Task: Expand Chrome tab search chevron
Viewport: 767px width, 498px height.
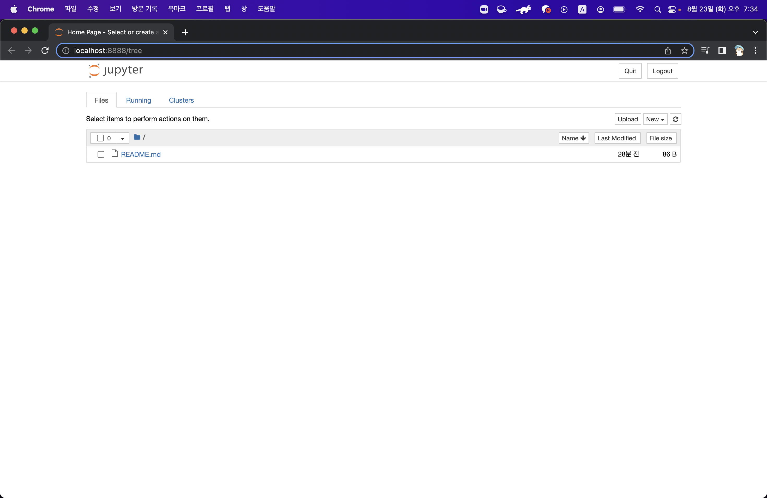Action: pos(755,32)
